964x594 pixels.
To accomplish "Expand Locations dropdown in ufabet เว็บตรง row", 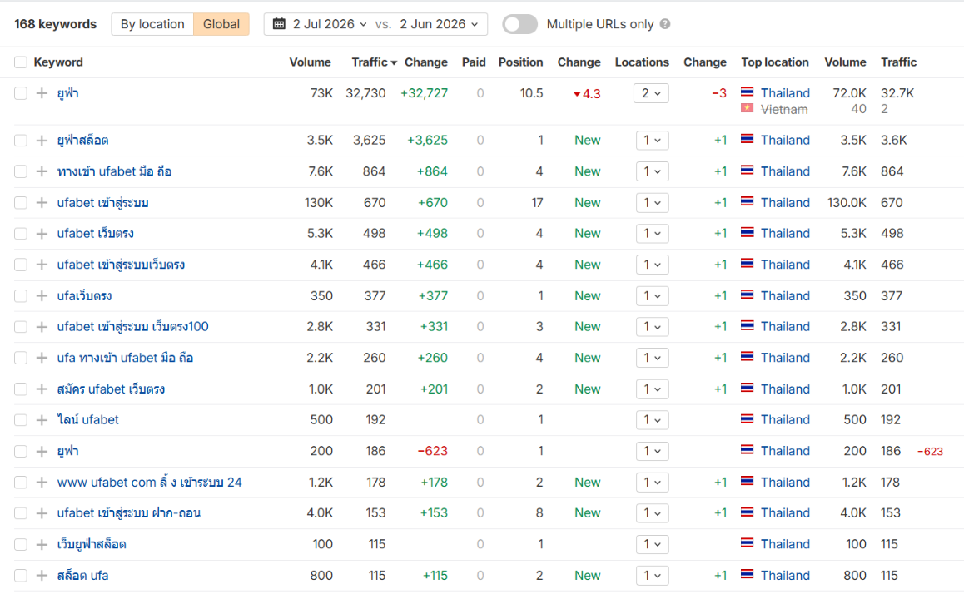I will click(653, 234).
